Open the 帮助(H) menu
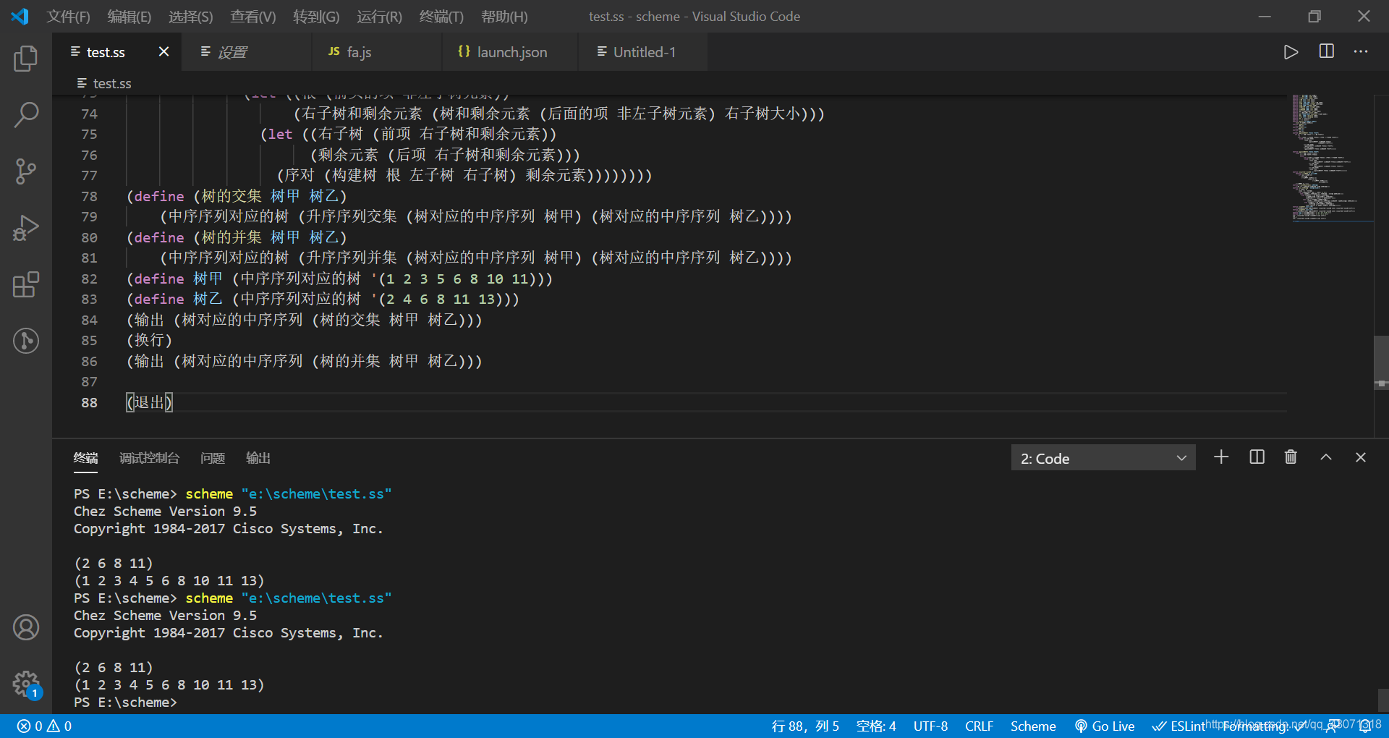1389x738 pixels. (x=504, y=17)
